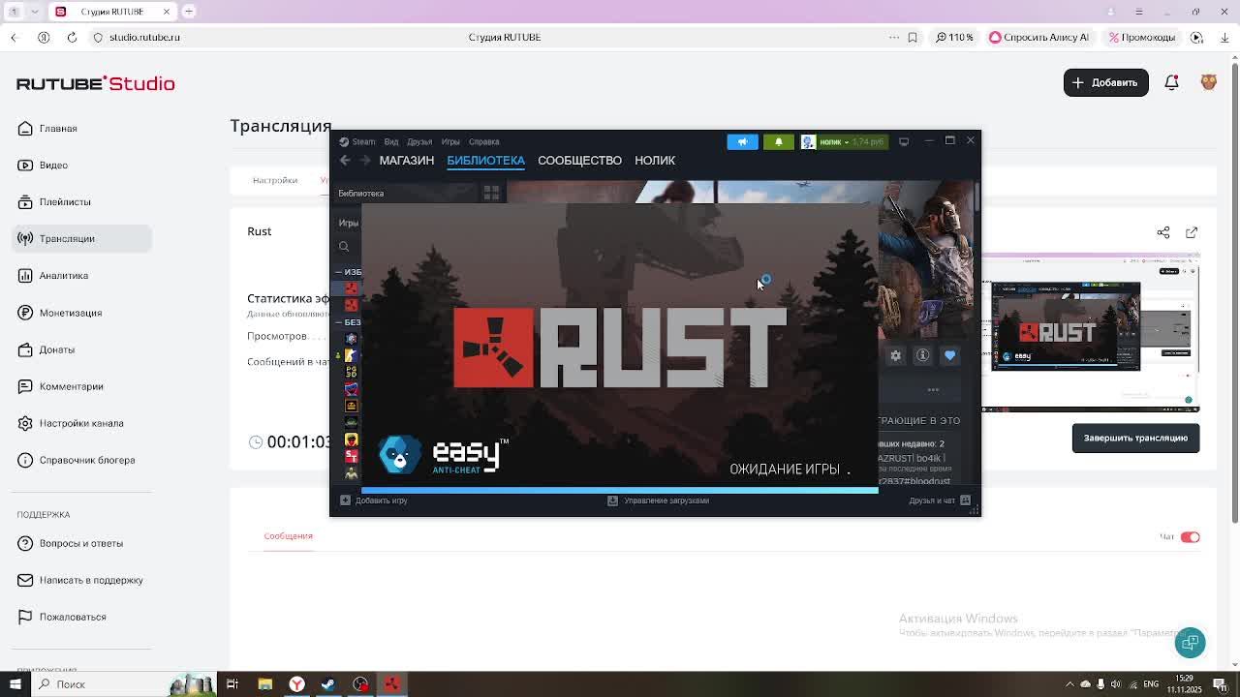Click Steam library search magnifier

pos(344,246)
